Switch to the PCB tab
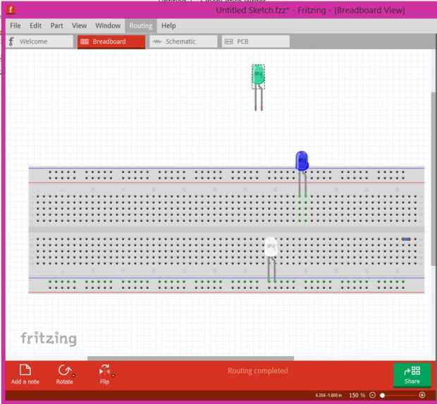Screen dimensions: 437x404 tap(256, 42)
